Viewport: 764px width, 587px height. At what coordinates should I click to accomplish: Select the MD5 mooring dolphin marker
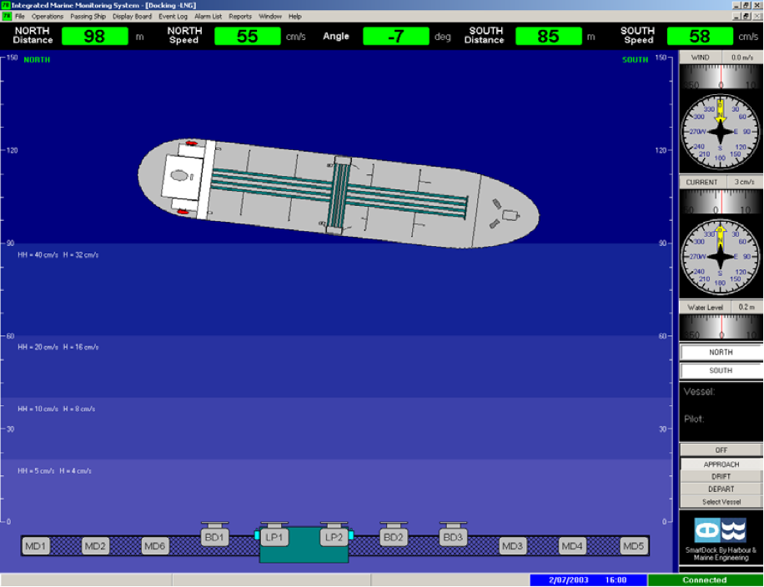pos(633,546)
